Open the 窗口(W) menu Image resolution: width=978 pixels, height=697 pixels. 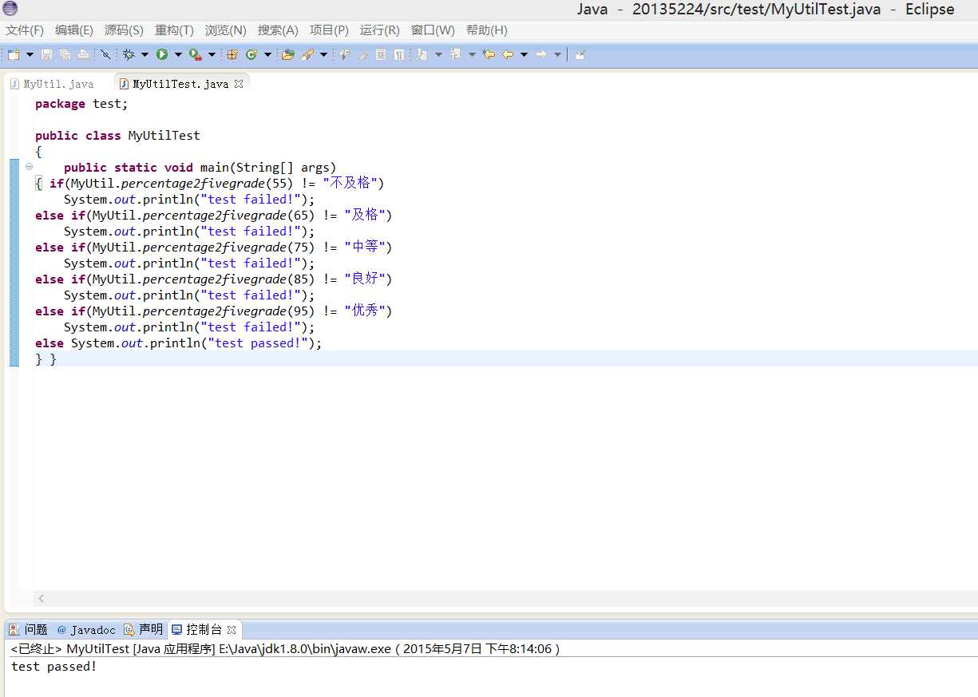click(433, 30)
